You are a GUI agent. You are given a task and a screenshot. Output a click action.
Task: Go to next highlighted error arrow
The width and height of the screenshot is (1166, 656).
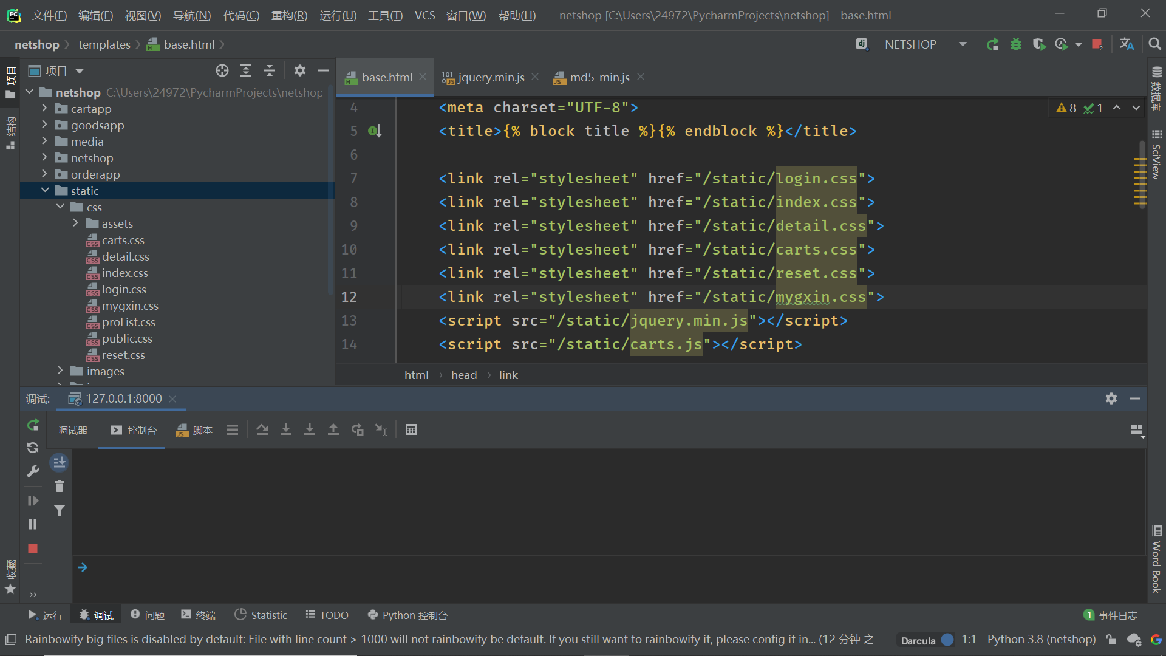click(1136, 108)
